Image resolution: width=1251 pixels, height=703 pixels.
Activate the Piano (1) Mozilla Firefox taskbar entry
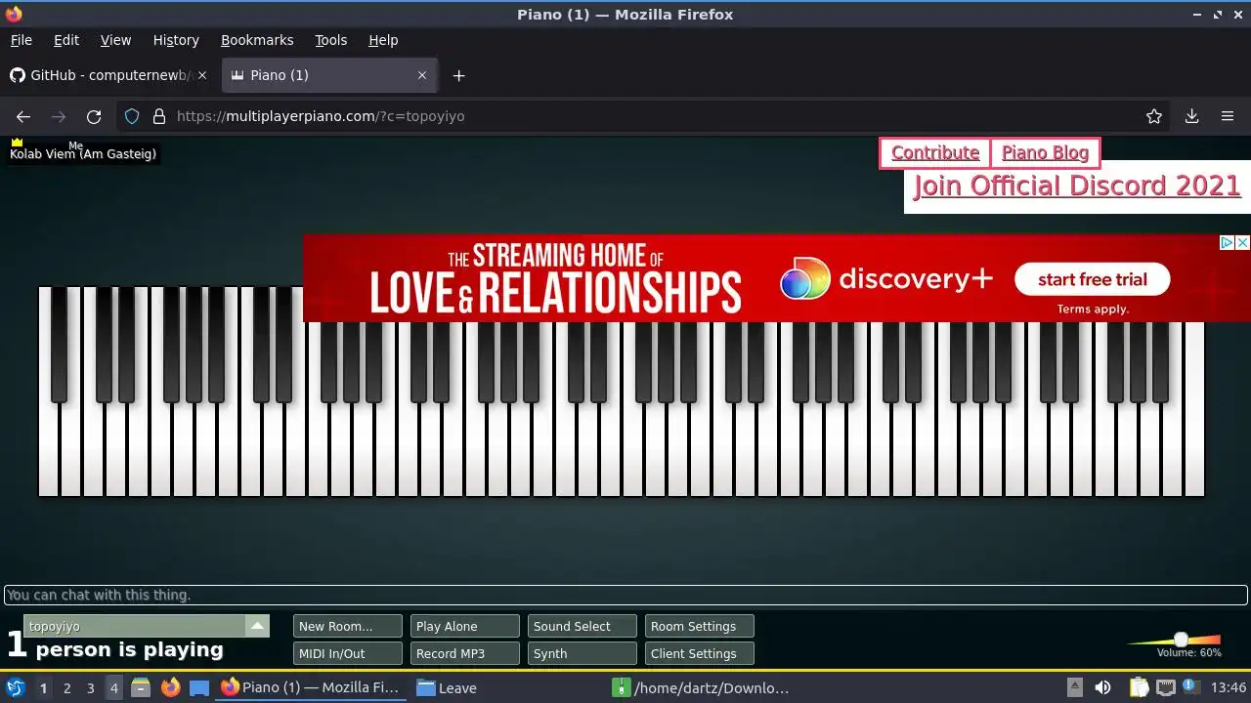point(312,687)
